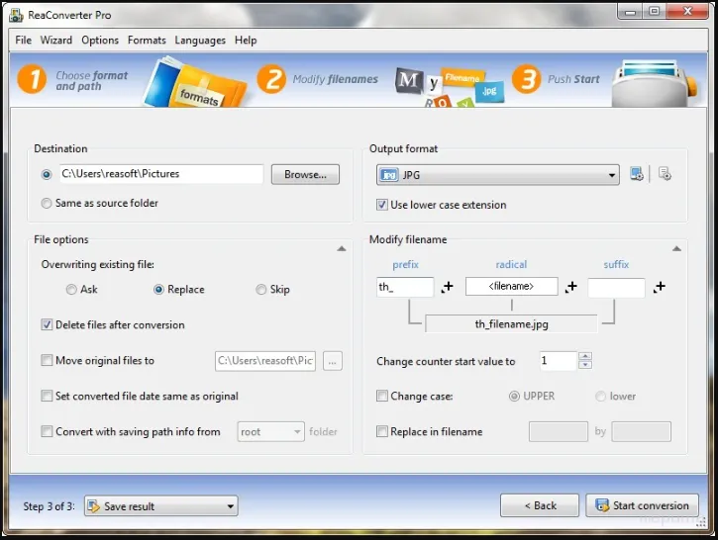Viewport: 718px width, 540px height.
Task: Open the Formats menu
Action: (147, 41)
